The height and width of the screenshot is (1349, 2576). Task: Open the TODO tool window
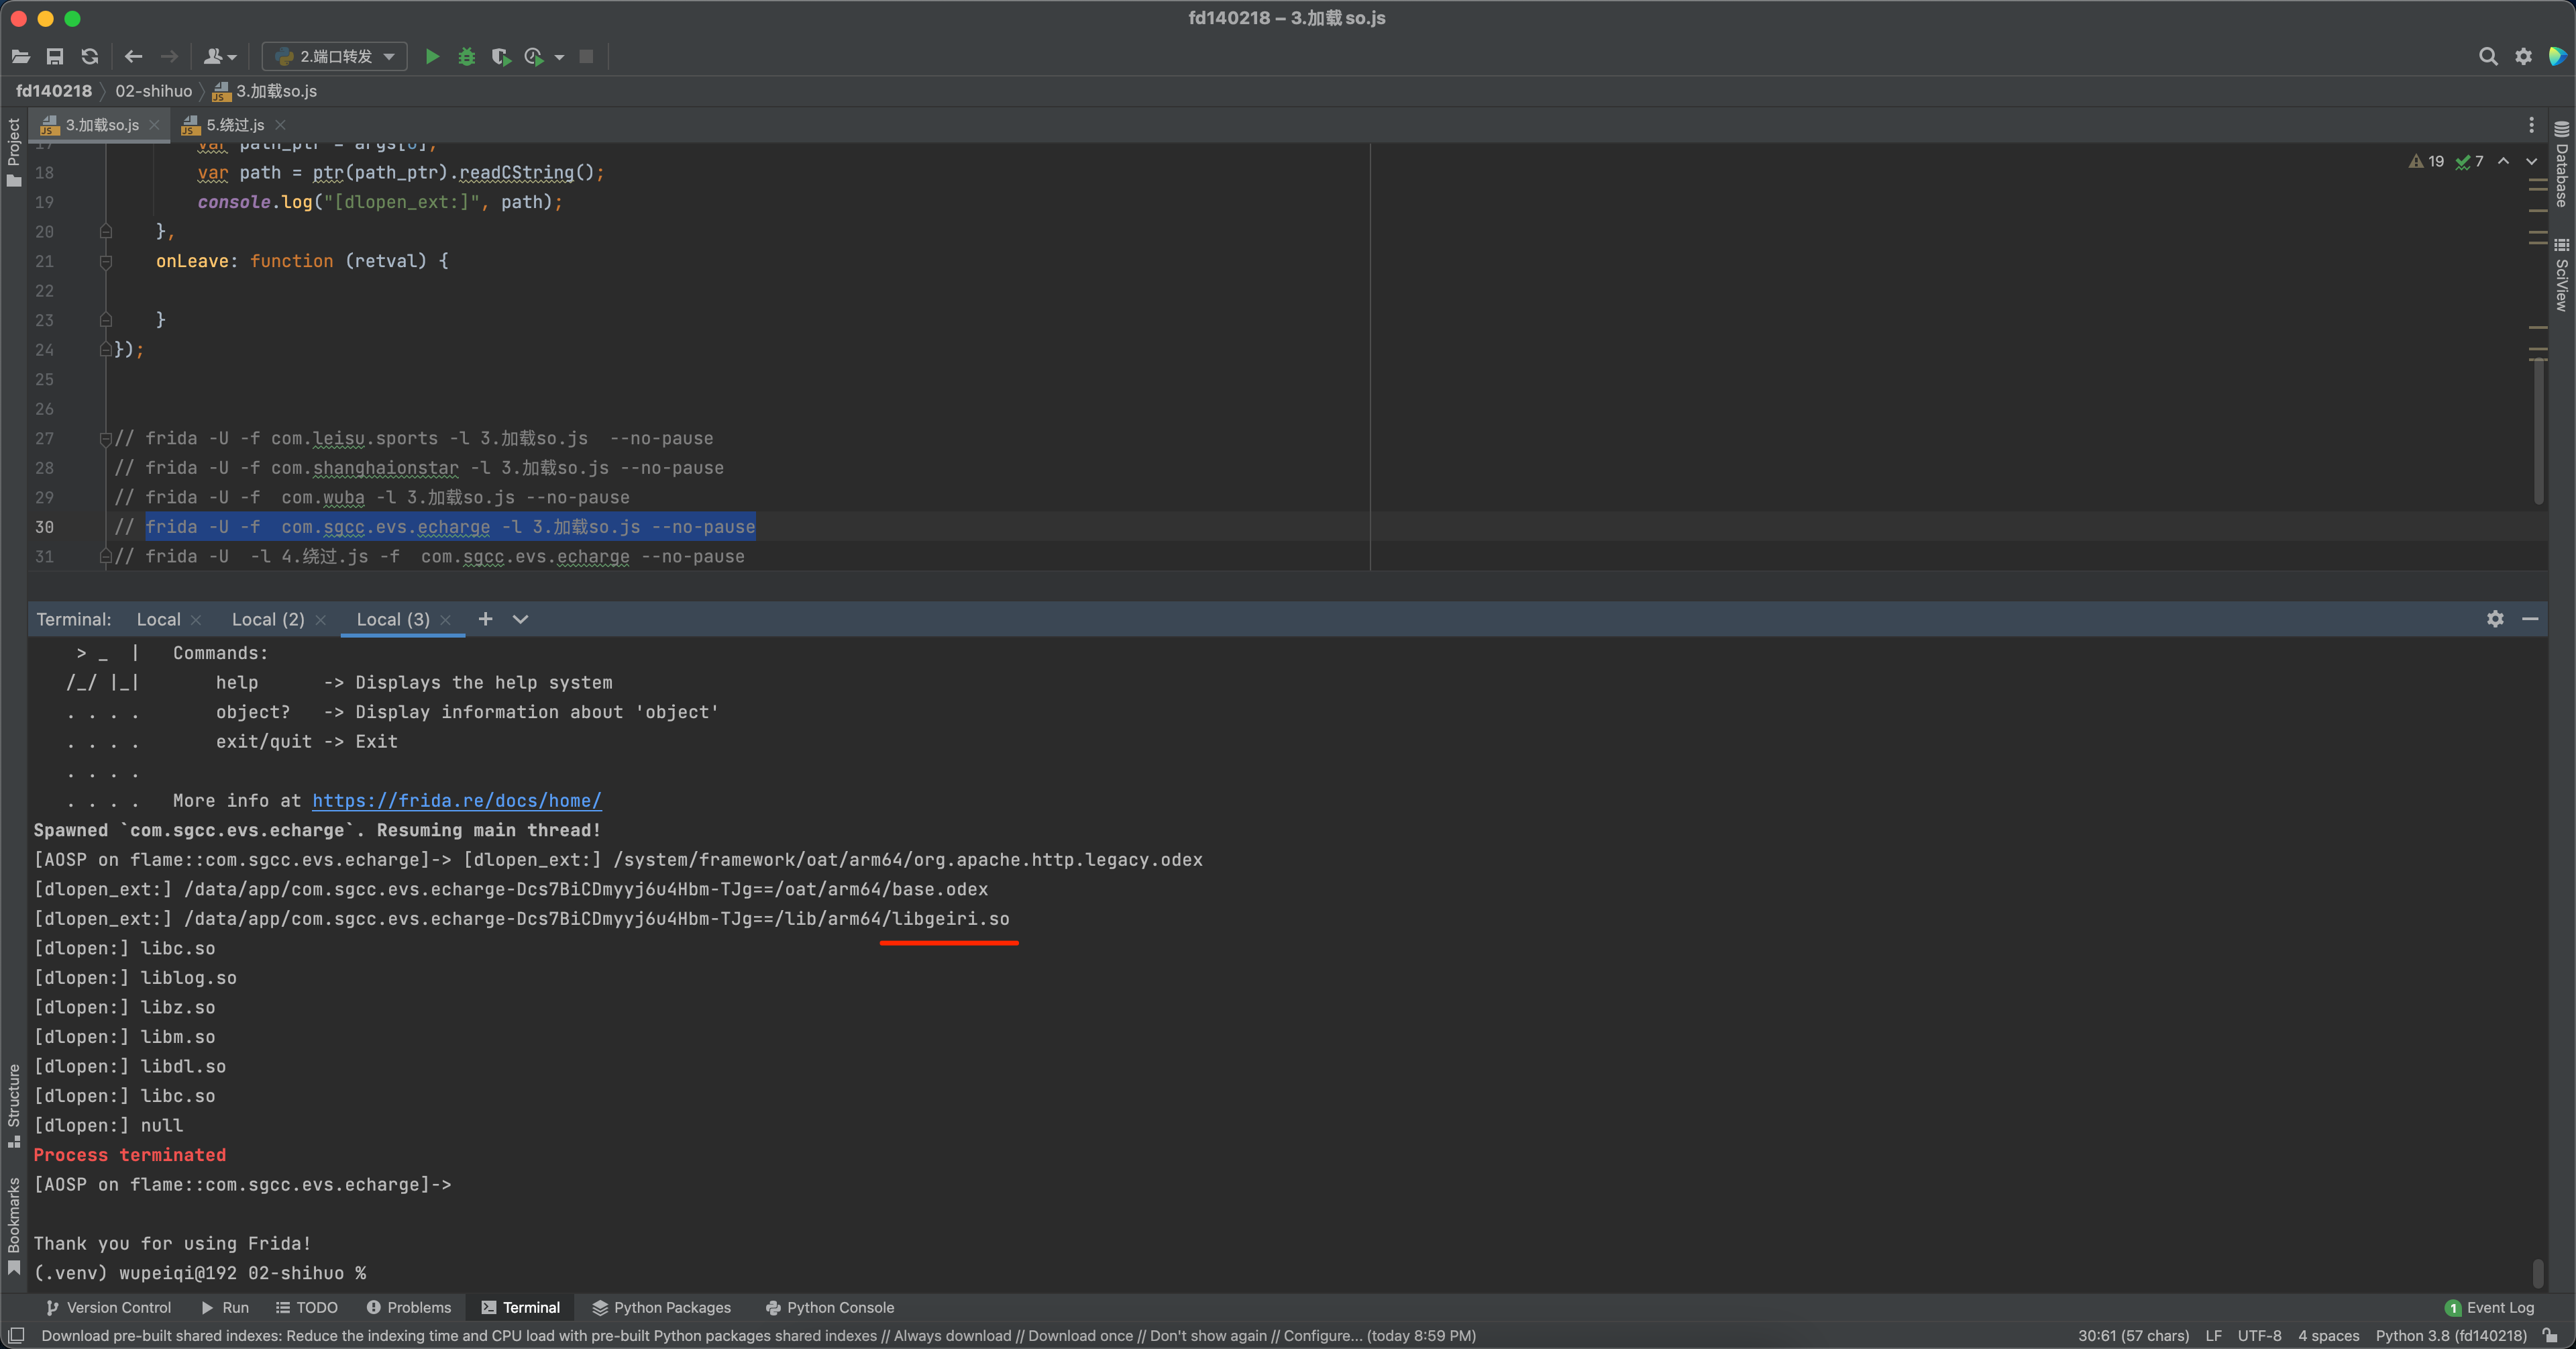pyautogui.click(x=307, y=1308)
